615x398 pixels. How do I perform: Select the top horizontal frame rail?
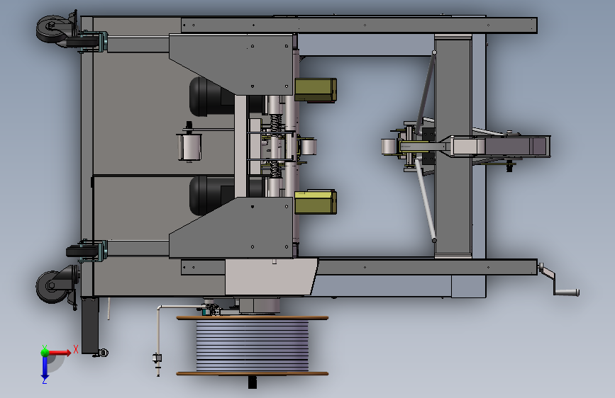(x=359, y=25)
